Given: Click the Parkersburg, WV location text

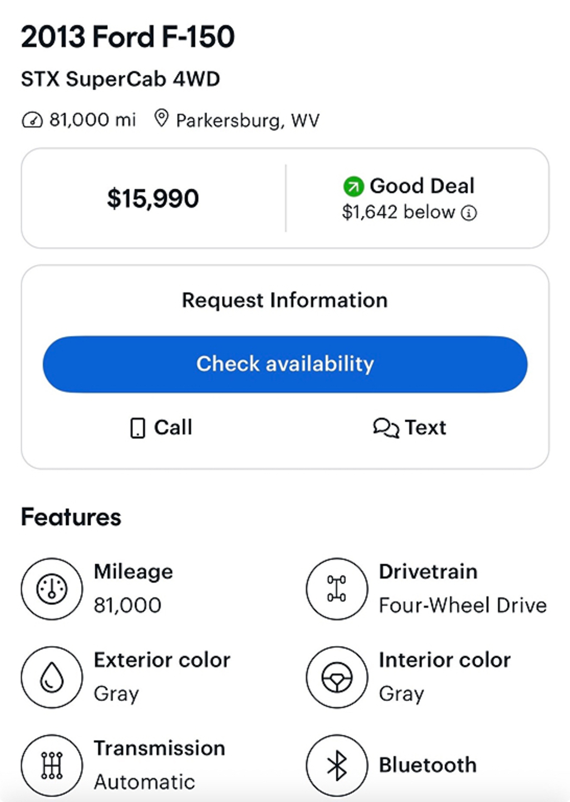Looking at the screenshot, I should click(248, 120).
